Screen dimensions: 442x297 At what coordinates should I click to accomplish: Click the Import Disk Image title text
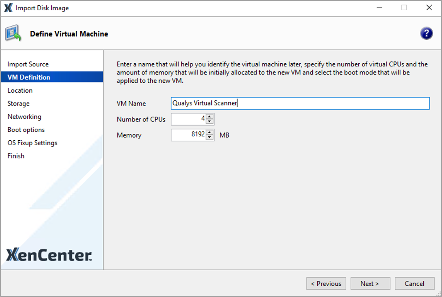[42, 8]
